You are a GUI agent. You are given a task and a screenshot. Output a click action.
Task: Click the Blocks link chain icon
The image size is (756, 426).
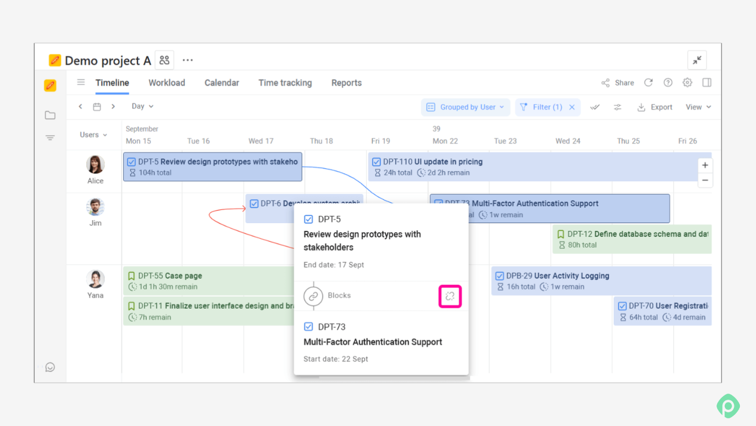click(x=313, y=296)
